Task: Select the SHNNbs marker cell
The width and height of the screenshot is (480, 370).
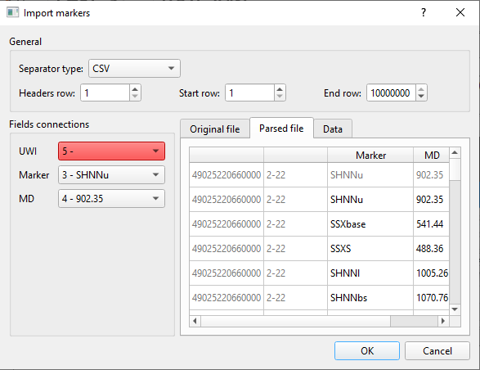Action: click(370, 298)
